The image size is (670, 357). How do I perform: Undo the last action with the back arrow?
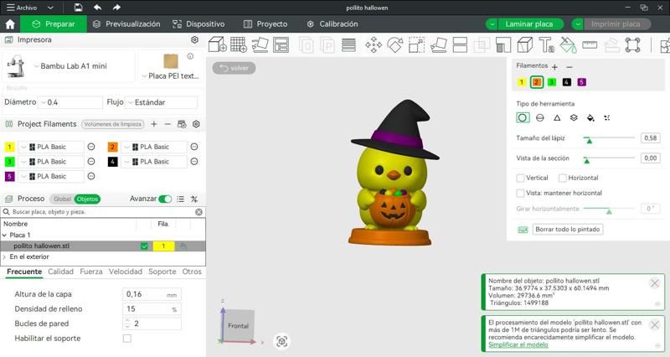coord(97,8)
